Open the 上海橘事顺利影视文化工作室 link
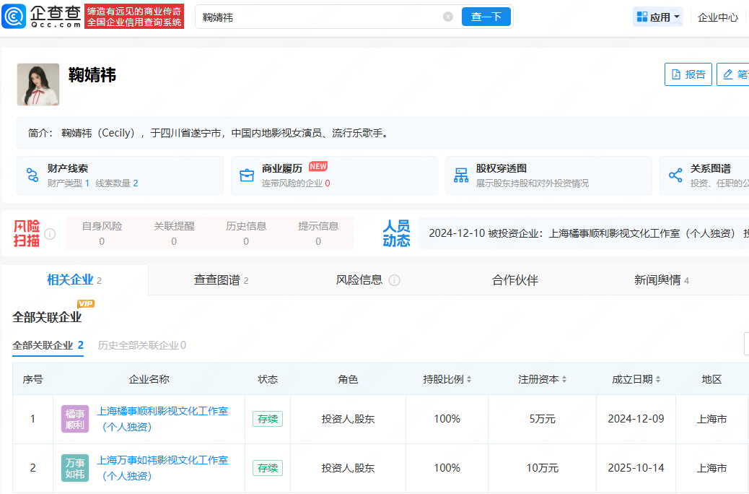 coord(162,411)
